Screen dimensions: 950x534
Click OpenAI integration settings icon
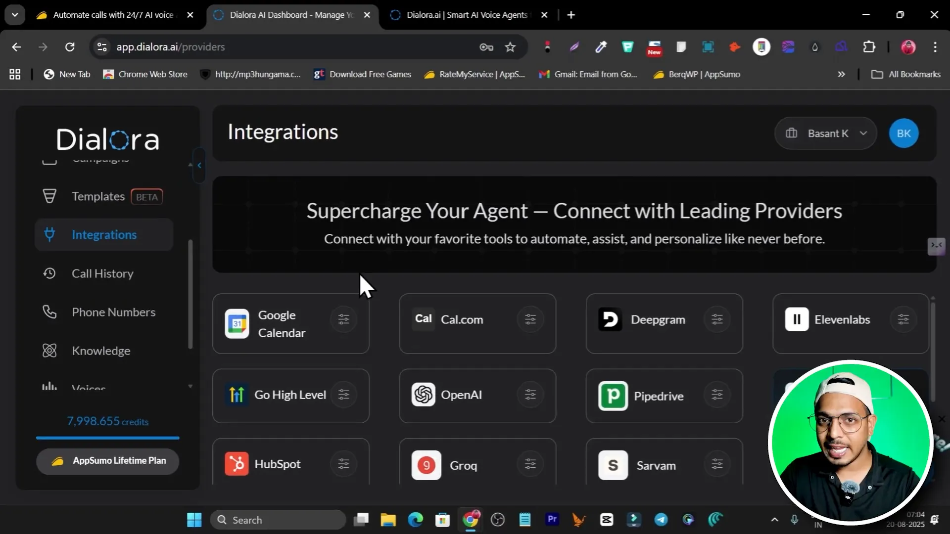[x=530, y=395]
